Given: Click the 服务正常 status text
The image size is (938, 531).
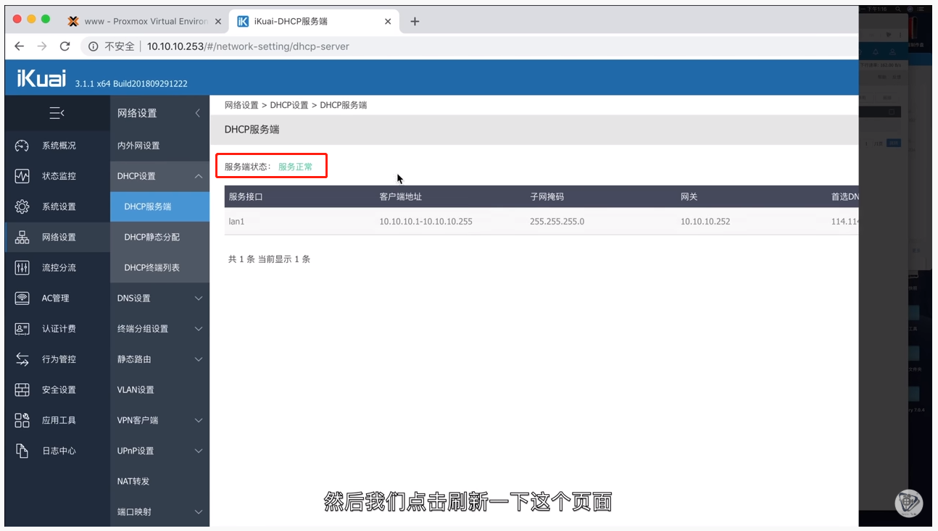Looking at the screenshot, I should click(296, 167).
